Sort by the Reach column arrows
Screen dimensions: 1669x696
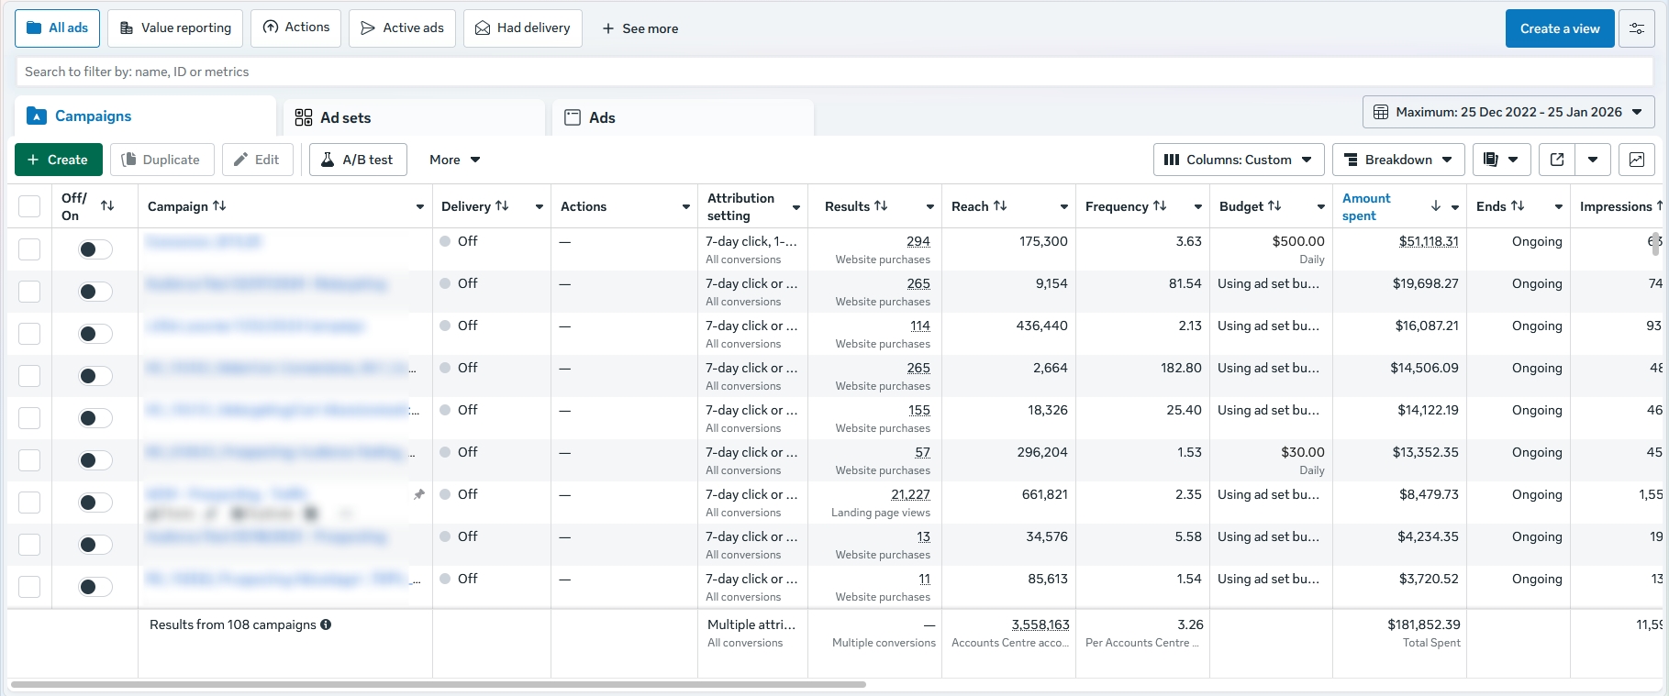click(1000, 206)
